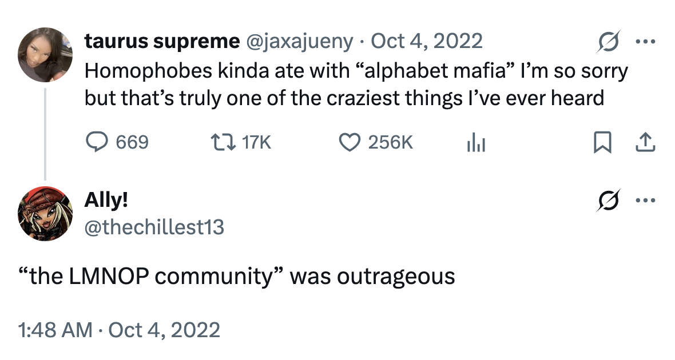Open @jaxajueny's profile via their handle
675x360 pixels.
click(299, 41)
